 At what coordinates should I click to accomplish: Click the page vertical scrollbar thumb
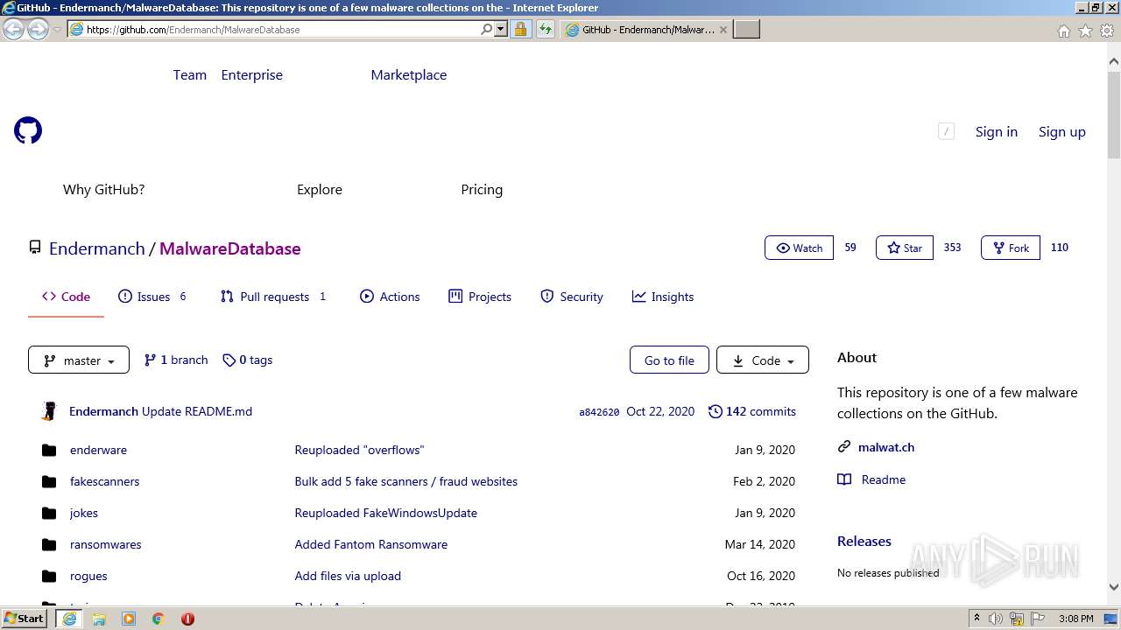coord(1114,114)
